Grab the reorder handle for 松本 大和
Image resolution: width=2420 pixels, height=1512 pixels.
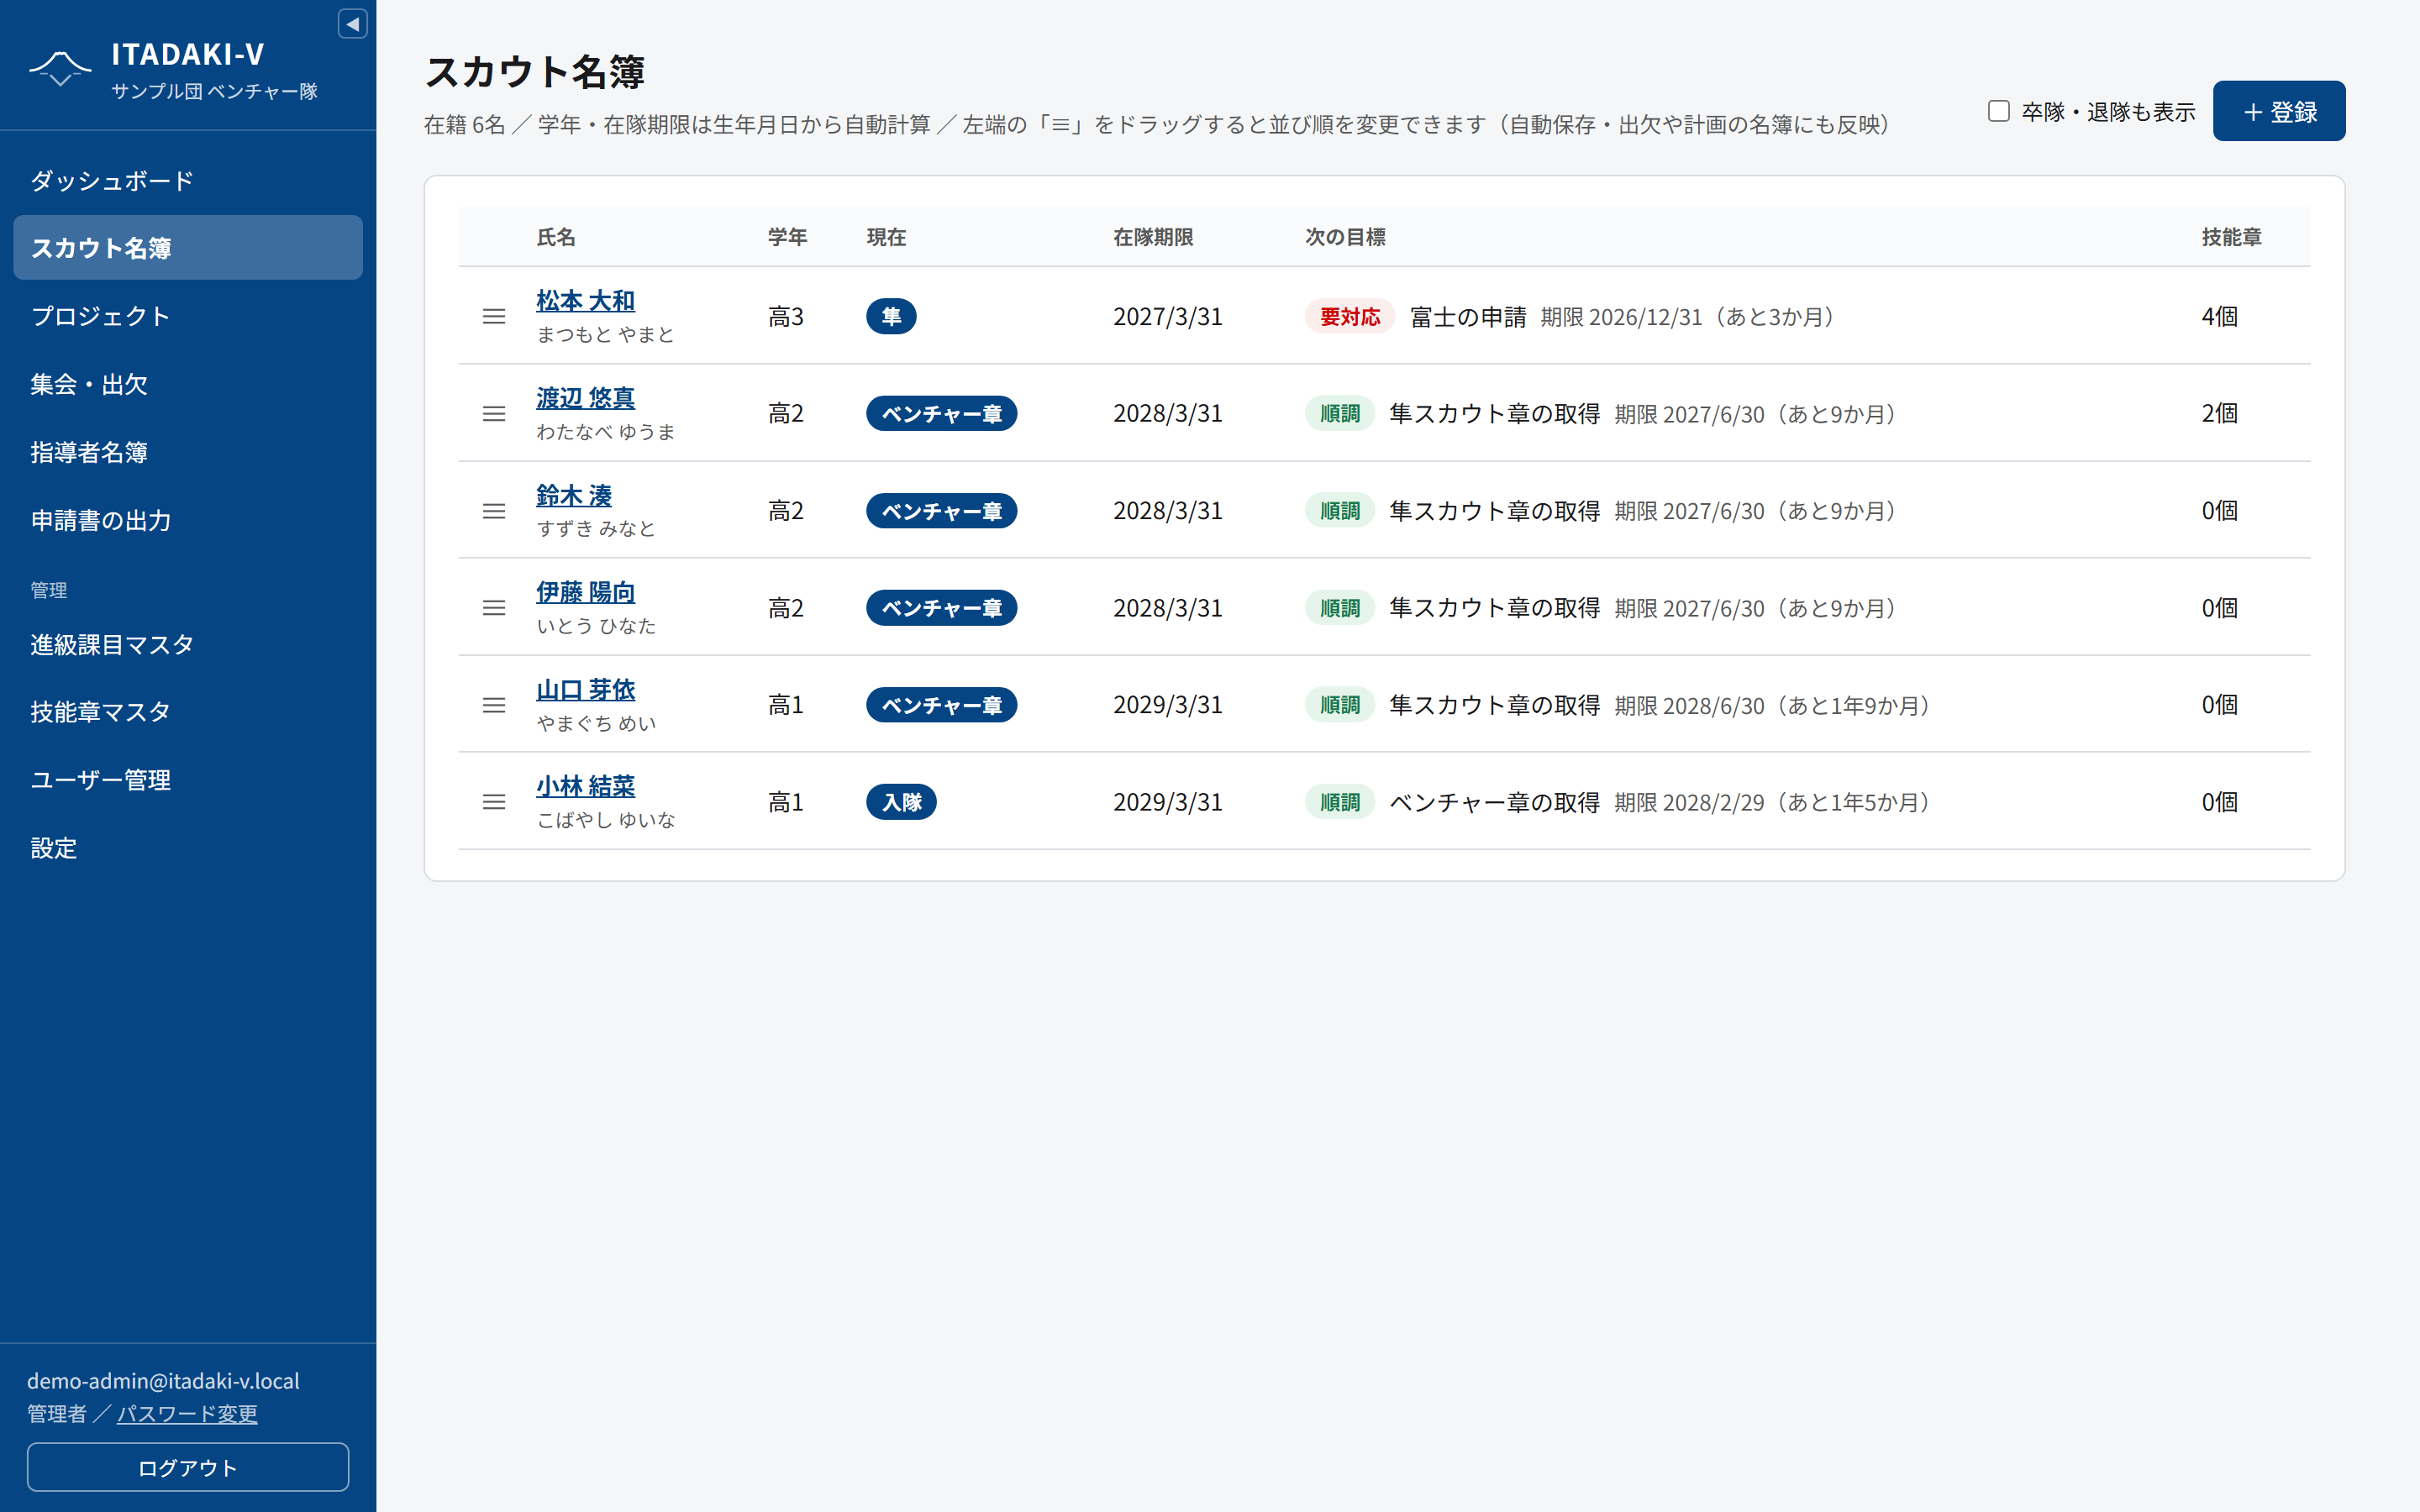tap(494, 316)
